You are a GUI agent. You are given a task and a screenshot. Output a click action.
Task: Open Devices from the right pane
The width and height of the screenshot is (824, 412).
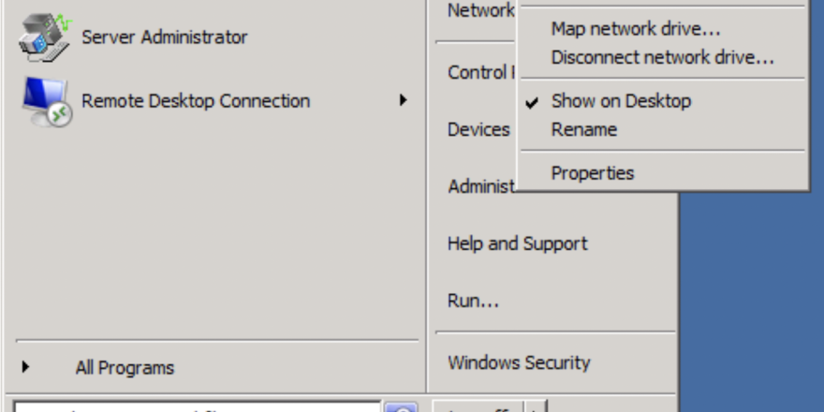[478, 129]
